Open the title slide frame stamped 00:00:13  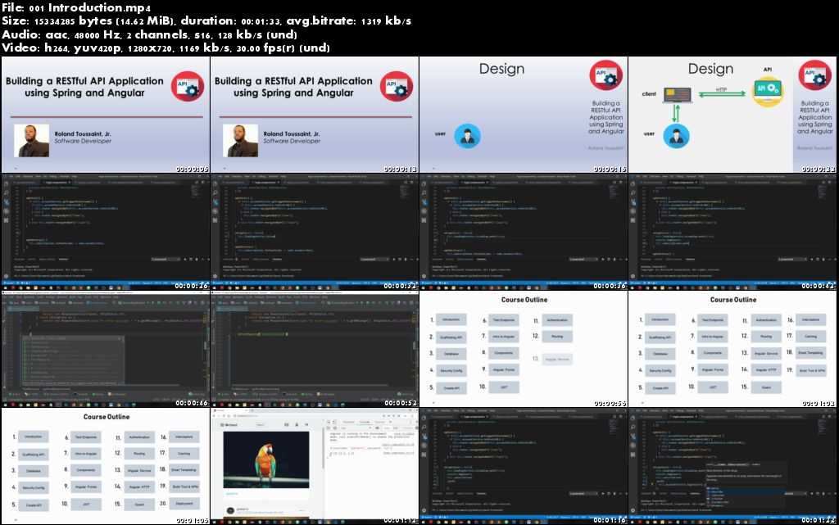coord(315,115)
